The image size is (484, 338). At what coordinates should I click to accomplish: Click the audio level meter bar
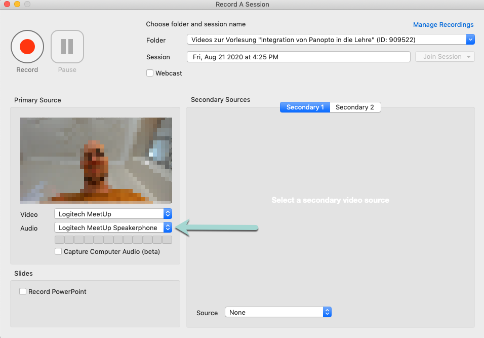pos(113,240)
